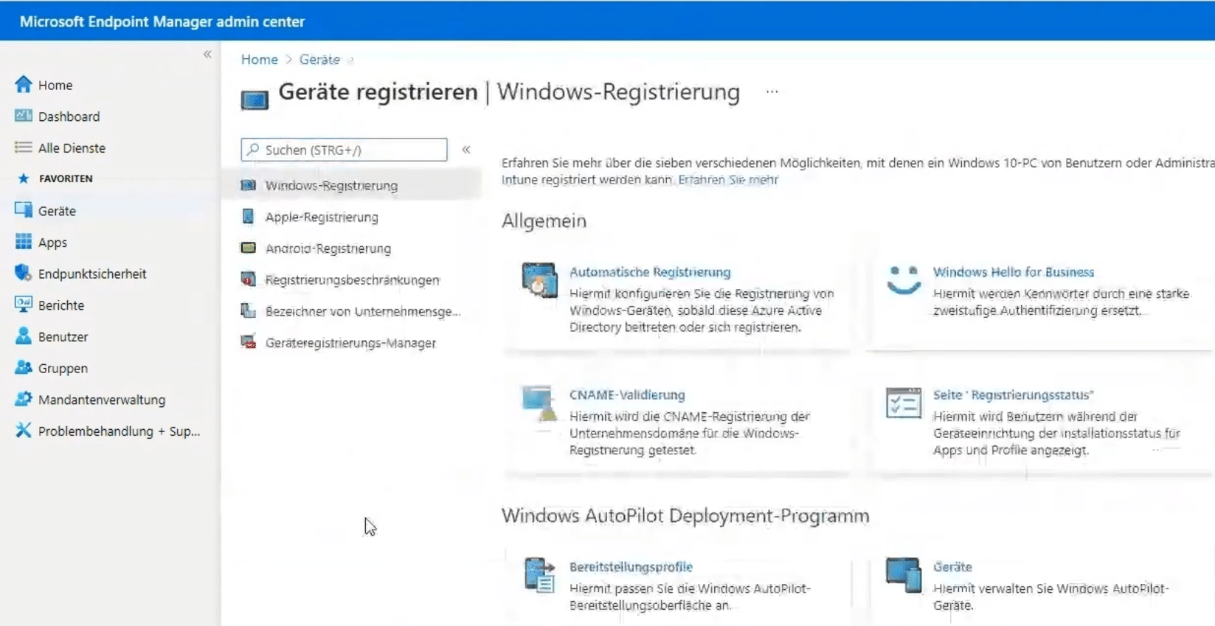
Task: Click the Geräteregistrierungs-Manager icon
Action: [249, 342]
